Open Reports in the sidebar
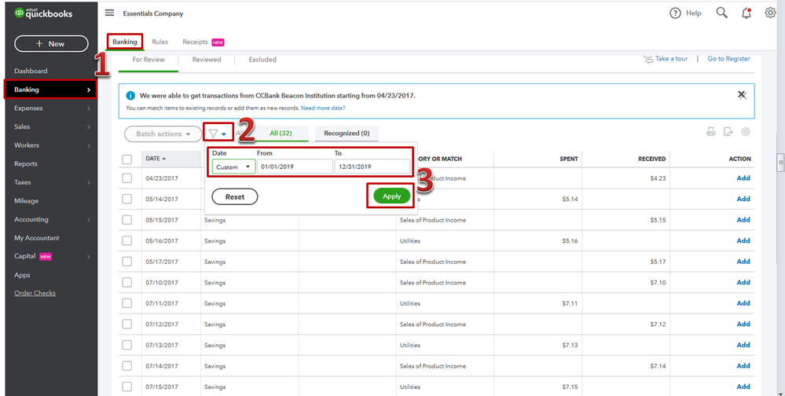This screenshot has width=785, height=396. [x=25, y=163]
